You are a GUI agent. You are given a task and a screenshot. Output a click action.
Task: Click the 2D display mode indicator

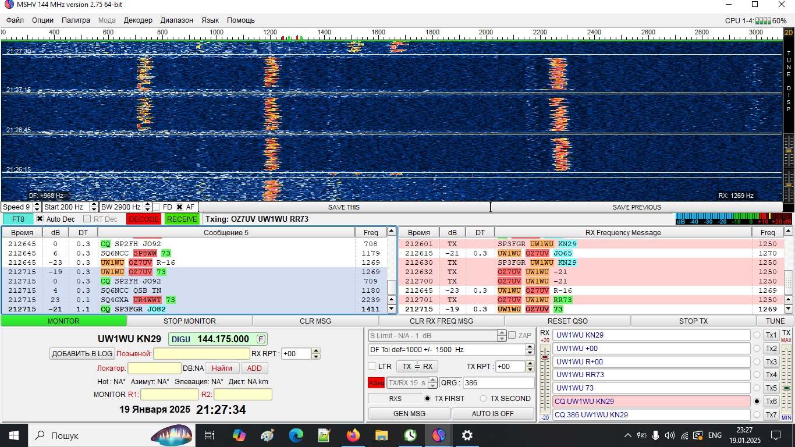[789, 34]
